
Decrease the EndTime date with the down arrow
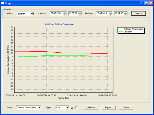(111, 15)
